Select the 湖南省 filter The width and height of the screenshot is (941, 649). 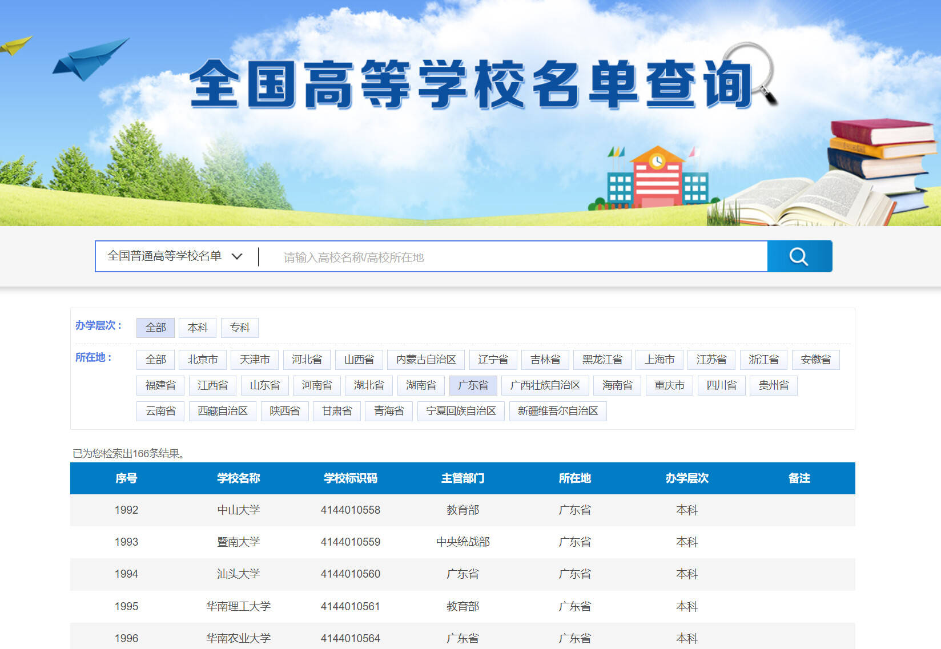(x=421, y=385)
